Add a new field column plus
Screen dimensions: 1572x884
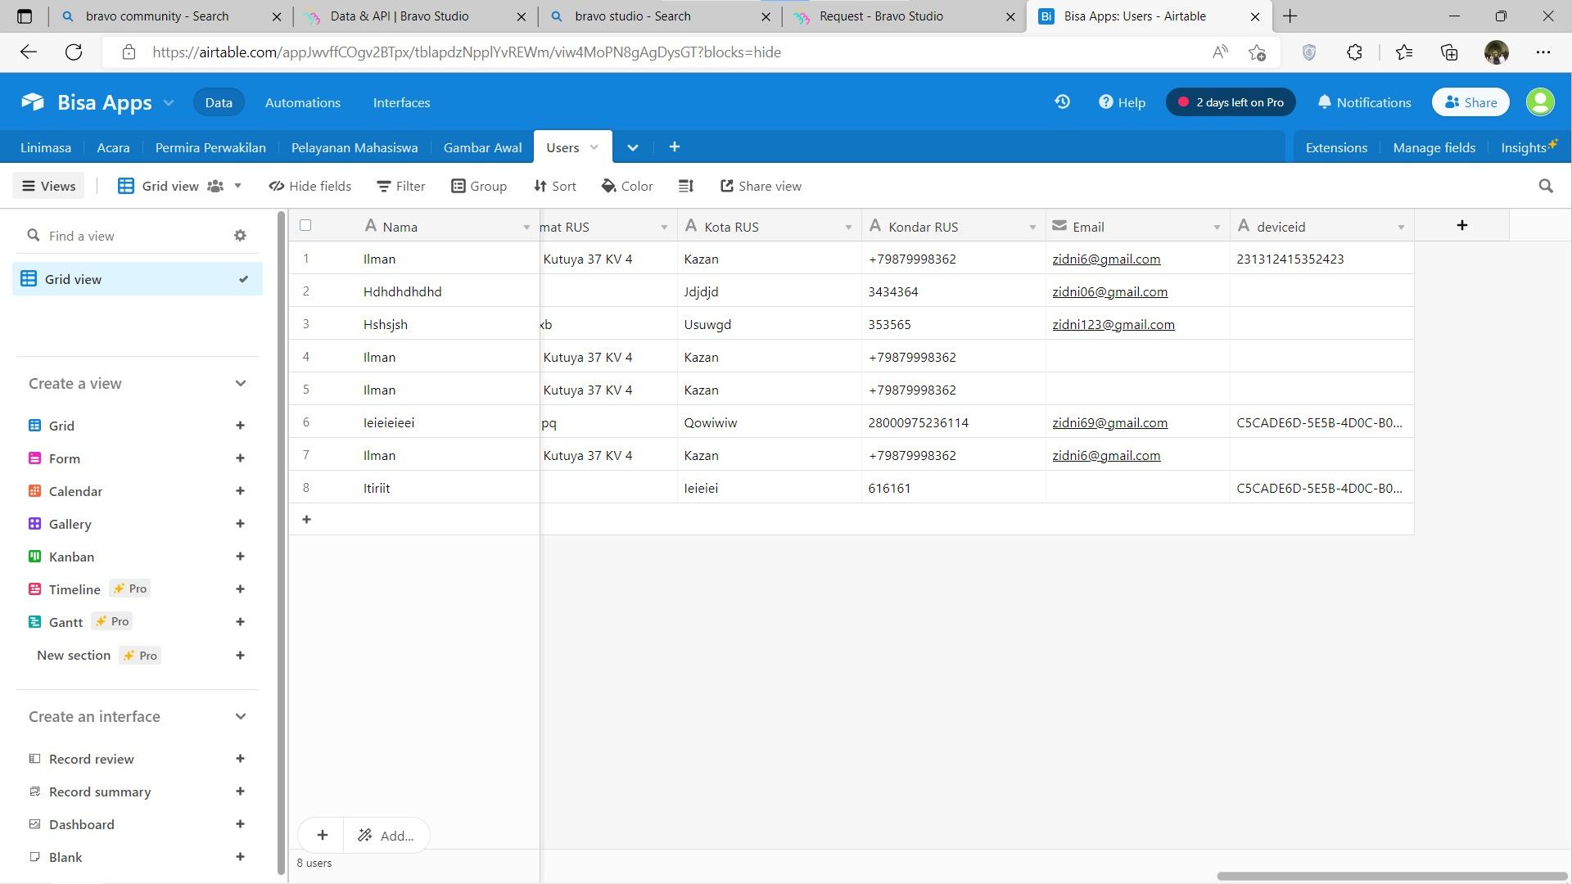[x=1461, y=225]
